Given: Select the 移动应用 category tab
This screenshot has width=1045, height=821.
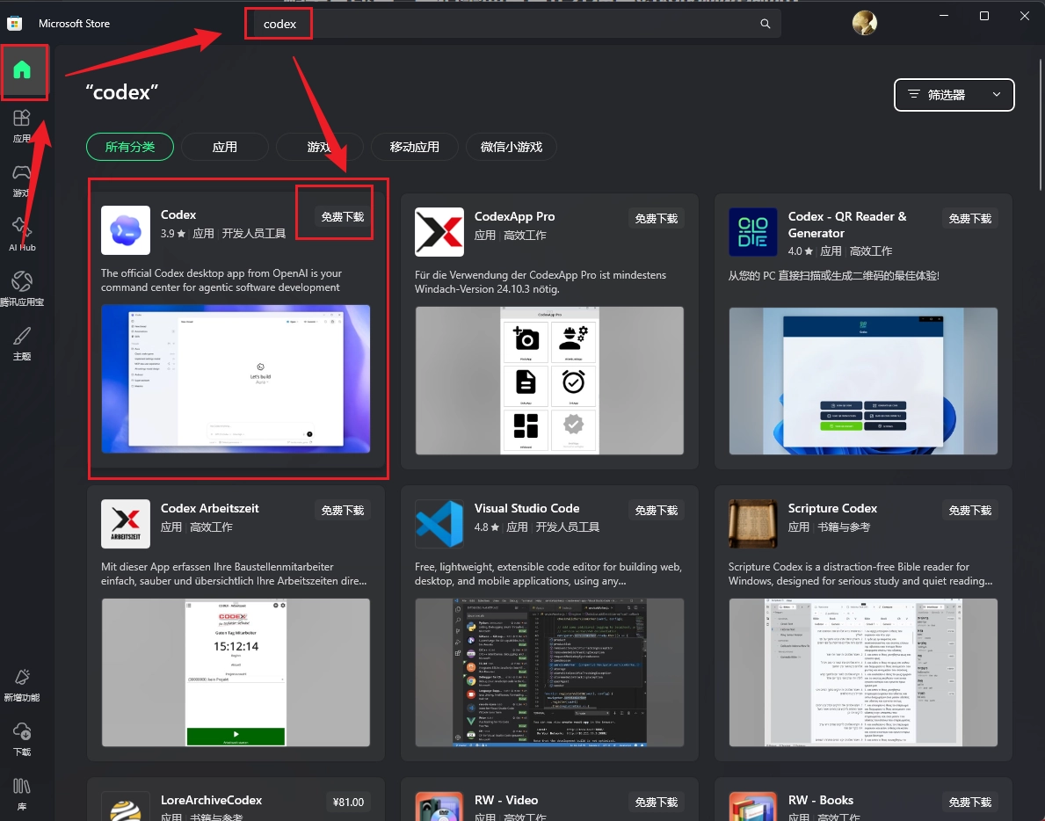Looking at the screenshot, I should point(415,147).
